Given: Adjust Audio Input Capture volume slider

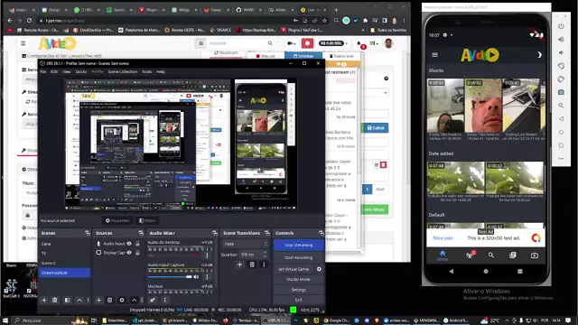Looking at the screenshot, I should coord(170,277).
